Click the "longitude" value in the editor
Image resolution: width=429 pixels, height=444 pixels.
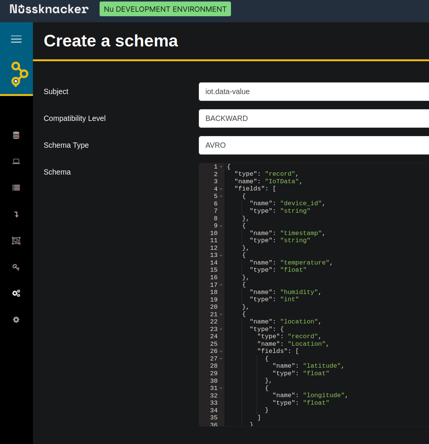pos(324,395)
